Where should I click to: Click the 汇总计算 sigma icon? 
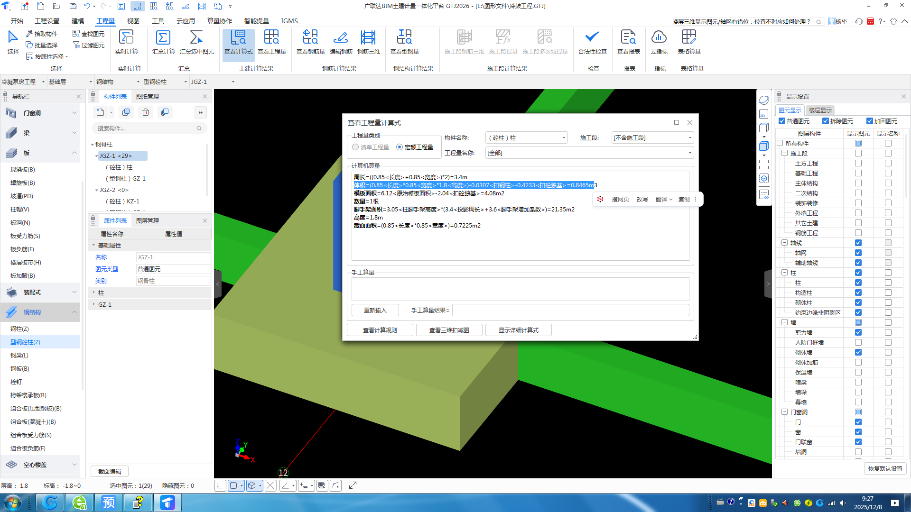click(163, 38)
